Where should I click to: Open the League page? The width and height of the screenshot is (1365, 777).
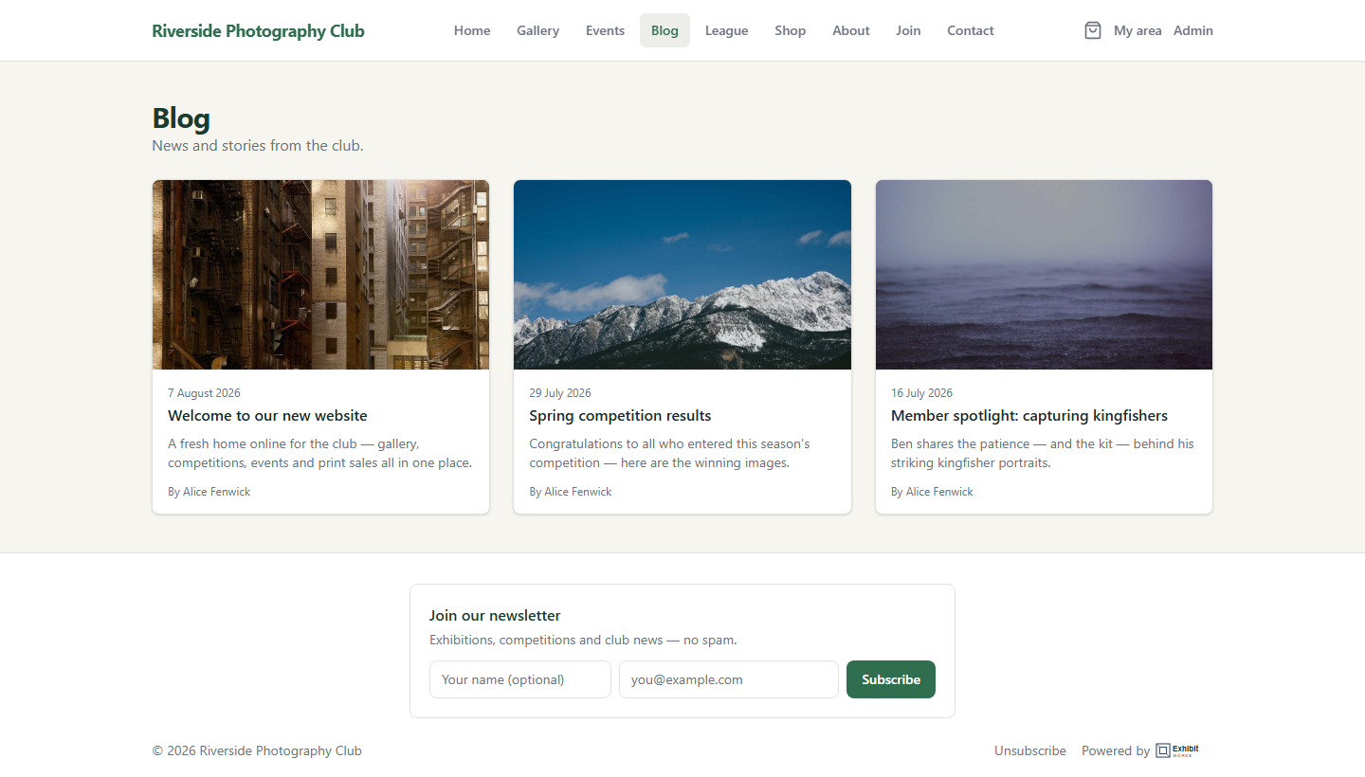tap(727, 30)
